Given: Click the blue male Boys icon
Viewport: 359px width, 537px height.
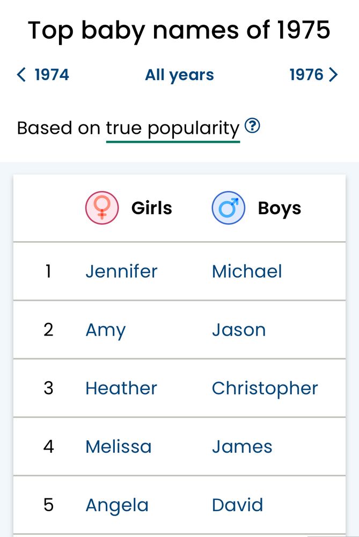Looking at the screenshot, I should [x=229, y=208].
